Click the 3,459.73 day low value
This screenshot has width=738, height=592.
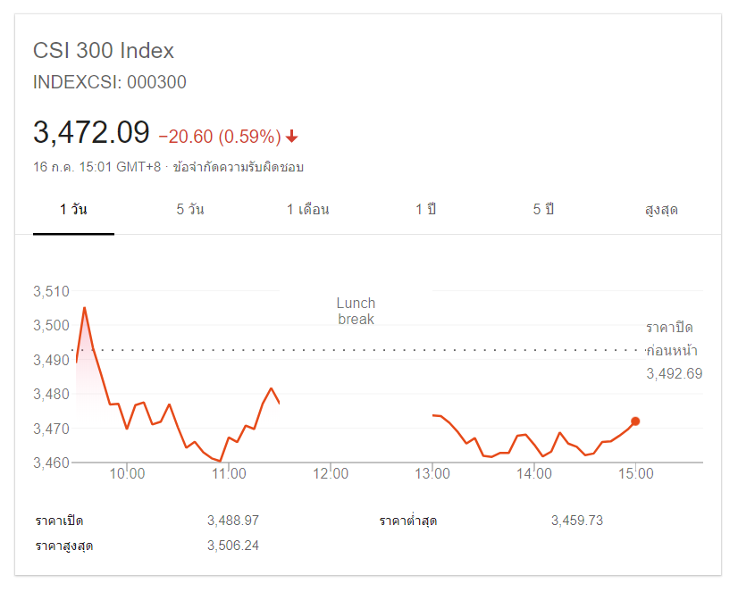[577, 521]
